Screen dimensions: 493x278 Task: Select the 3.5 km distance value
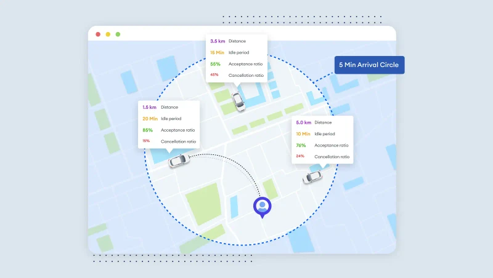[x=217, y=41]
